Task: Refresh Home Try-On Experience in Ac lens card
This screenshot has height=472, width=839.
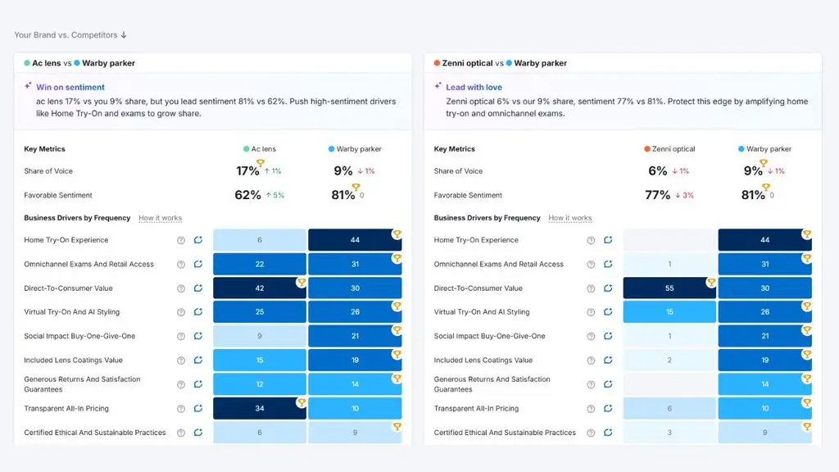Action: [198, 240]
